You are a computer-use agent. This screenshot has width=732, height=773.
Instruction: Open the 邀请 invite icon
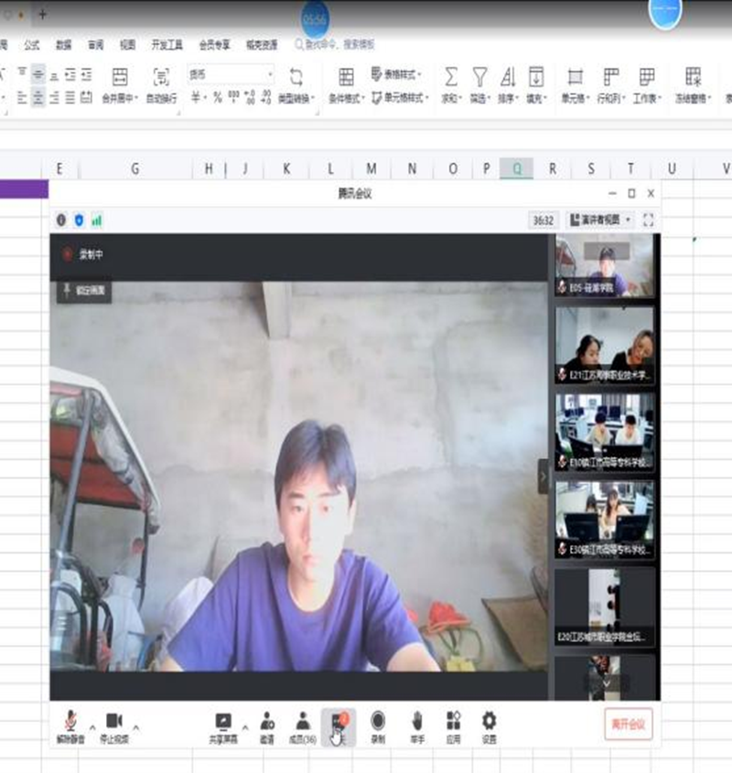tap(266, 725)
